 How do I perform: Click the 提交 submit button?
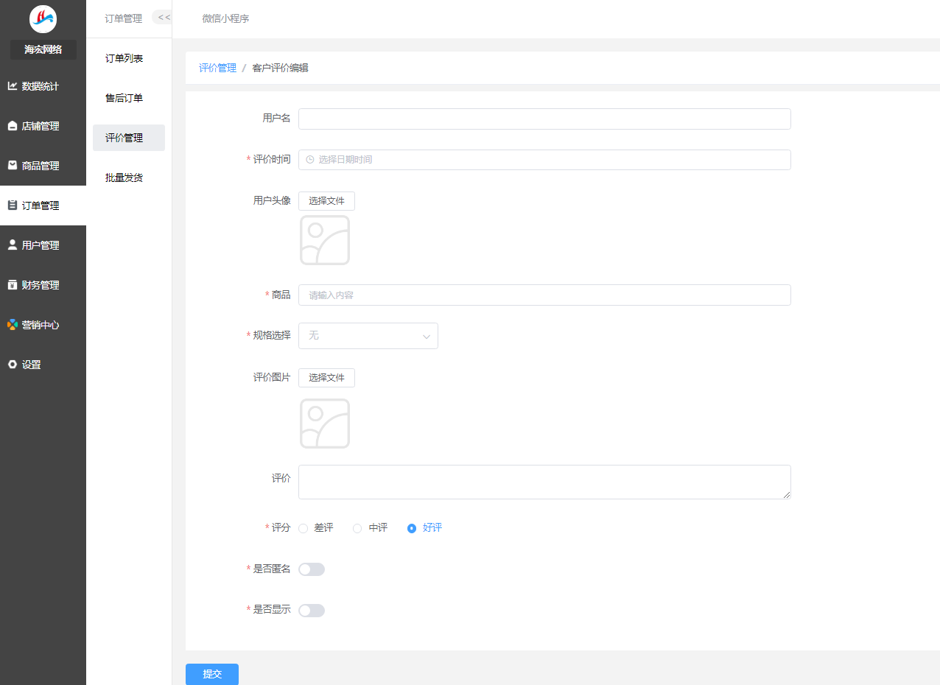point(212,674)
